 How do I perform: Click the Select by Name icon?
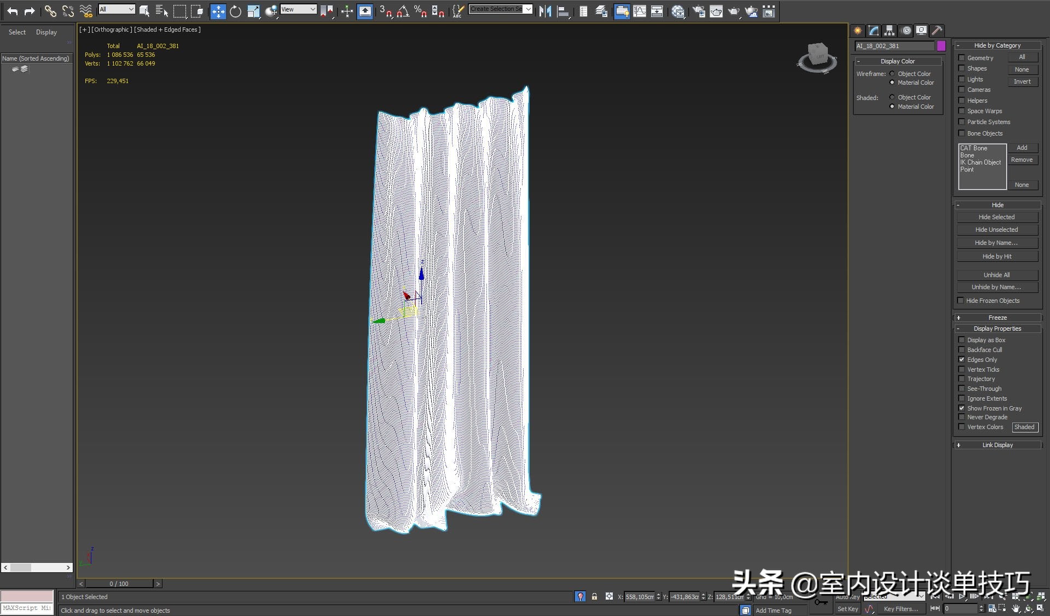[x=161, y=11]
